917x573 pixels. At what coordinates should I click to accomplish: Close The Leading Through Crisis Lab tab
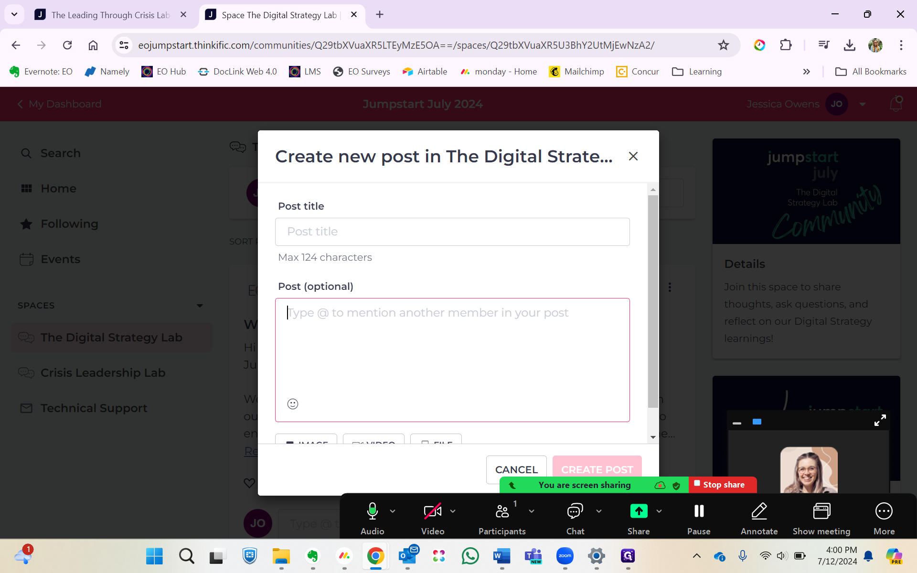pyautogui.click(x=183, y=14)
